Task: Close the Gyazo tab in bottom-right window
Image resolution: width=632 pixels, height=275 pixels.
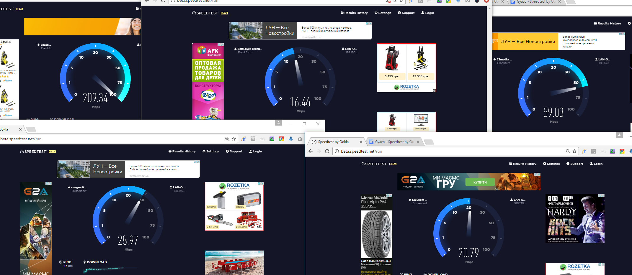Action: pos(418,142)
